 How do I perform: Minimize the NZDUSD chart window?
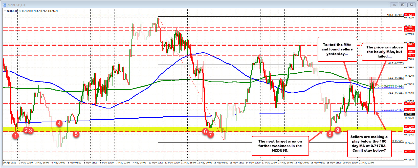[x=394, y=5]
